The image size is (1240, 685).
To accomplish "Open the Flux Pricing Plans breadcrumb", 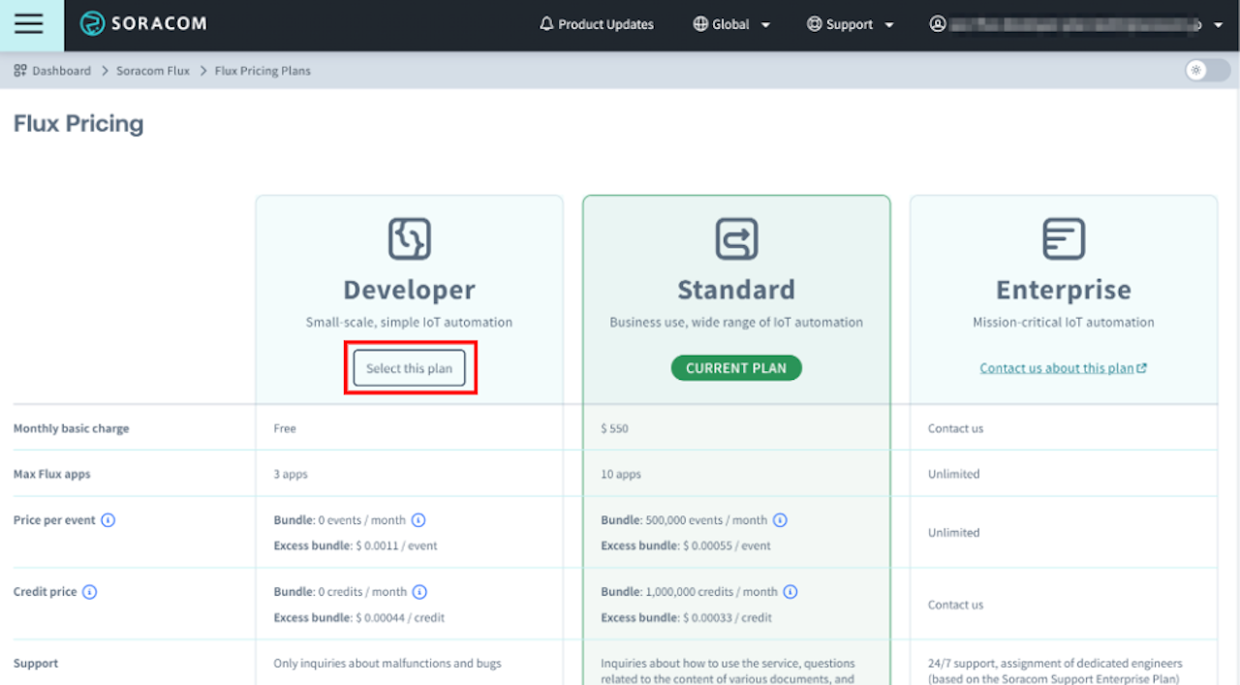I will [x=262, y=70].
